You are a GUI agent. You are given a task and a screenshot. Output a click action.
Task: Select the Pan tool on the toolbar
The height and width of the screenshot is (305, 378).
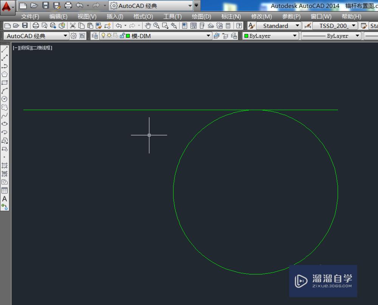tap(148, 26)
